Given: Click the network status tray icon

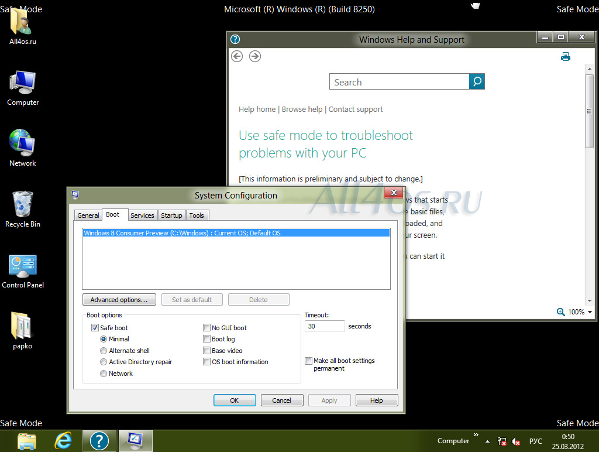Looking at the screenshot, I should click(501, 441).
